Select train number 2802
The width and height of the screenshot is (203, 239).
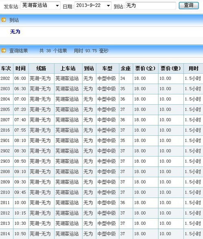tap(5, 78)
